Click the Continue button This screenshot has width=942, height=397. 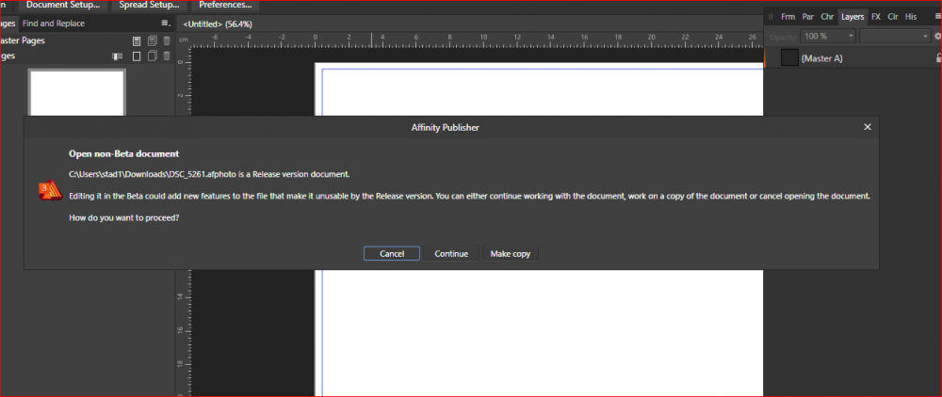pyautogui.click(x=451, y=254)
